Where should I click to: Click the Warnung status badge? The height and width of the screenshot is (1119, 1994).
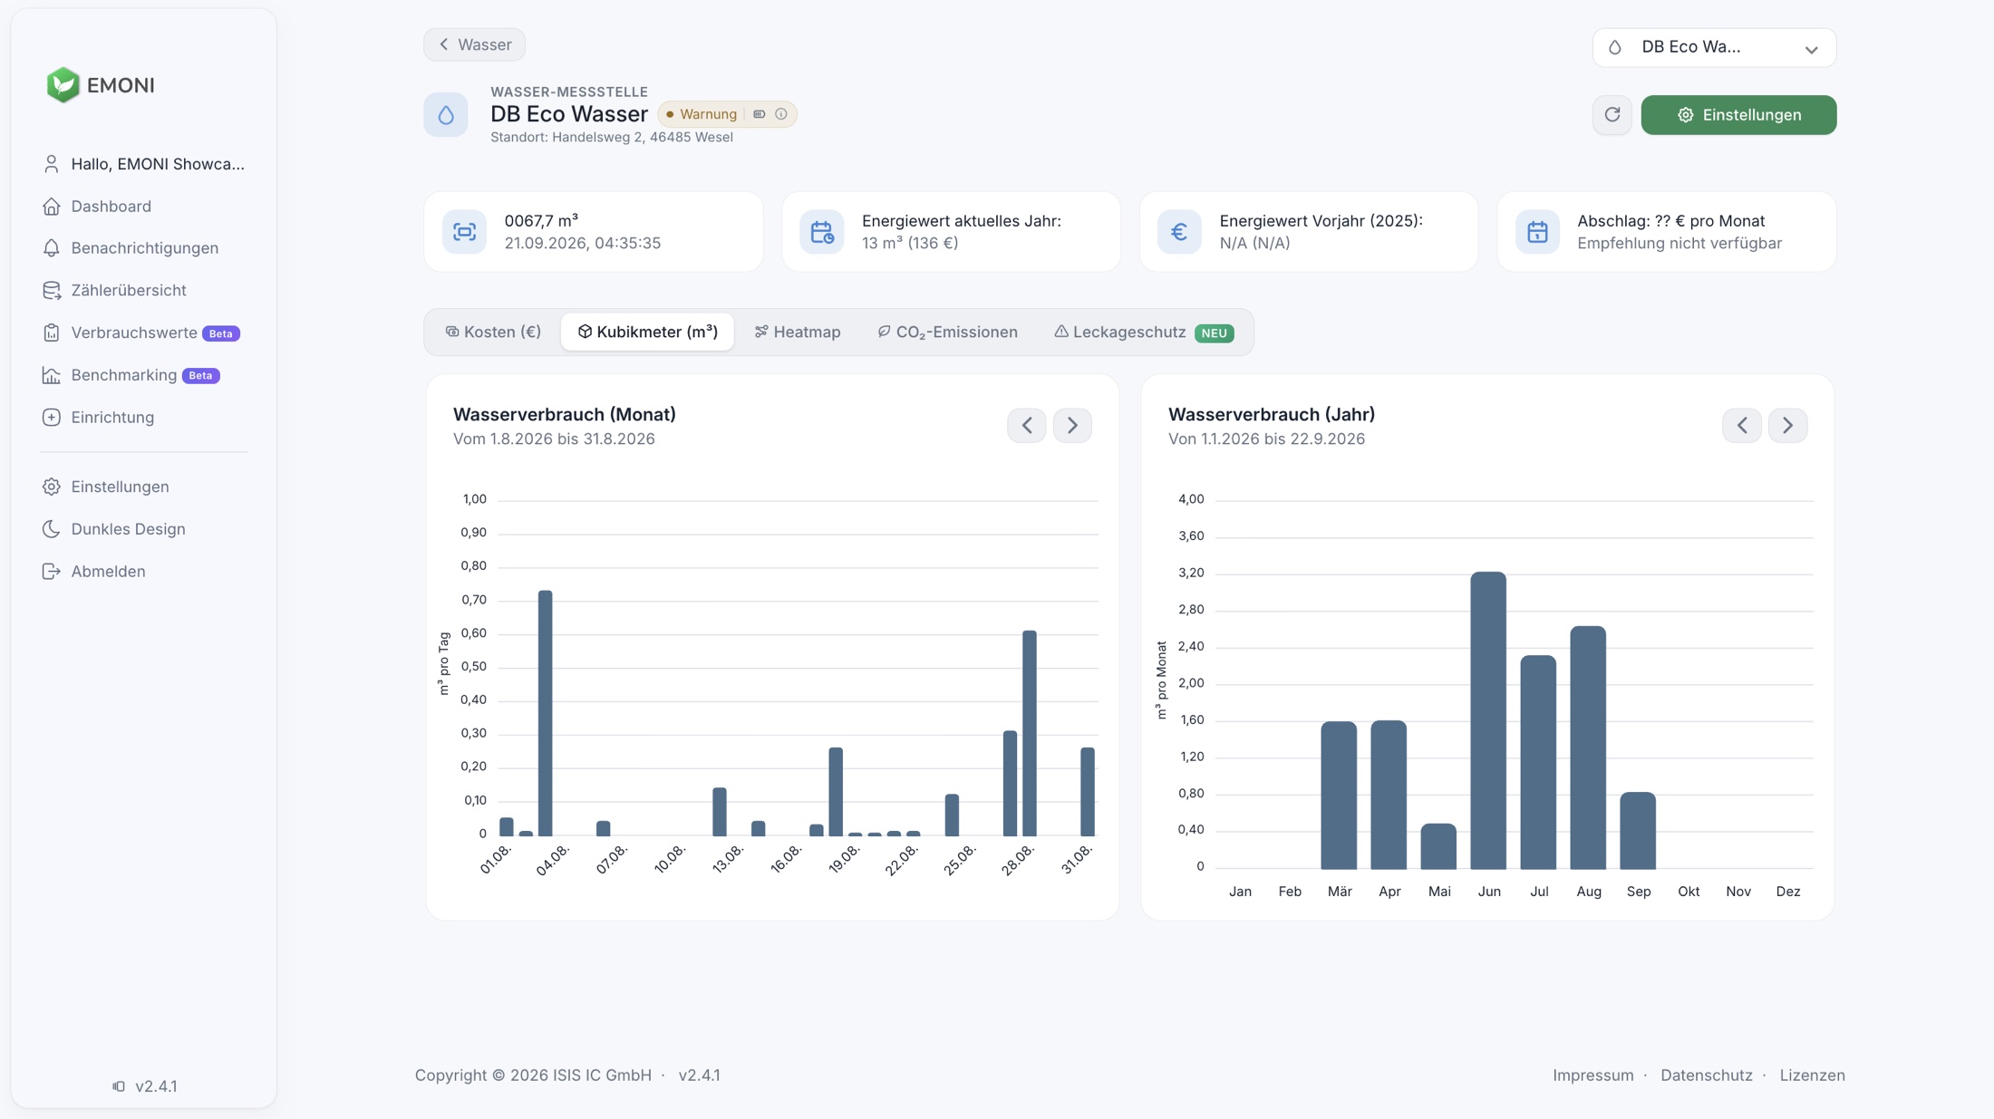click(727, 114)
